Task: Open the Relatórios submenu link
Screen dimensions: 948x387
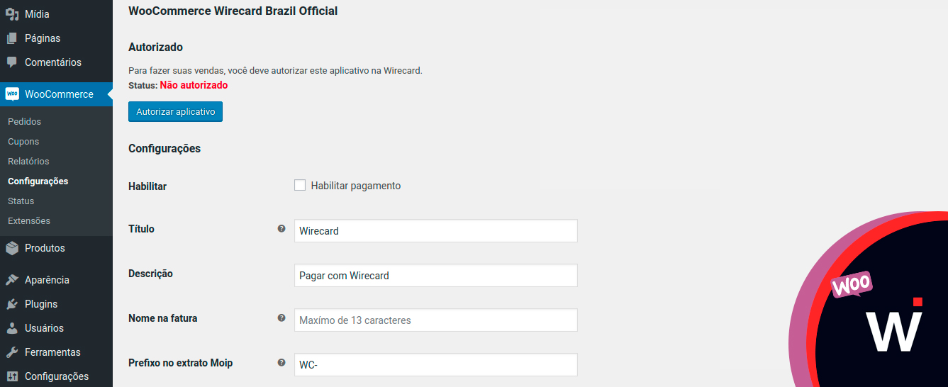Action: click(28, 162)
